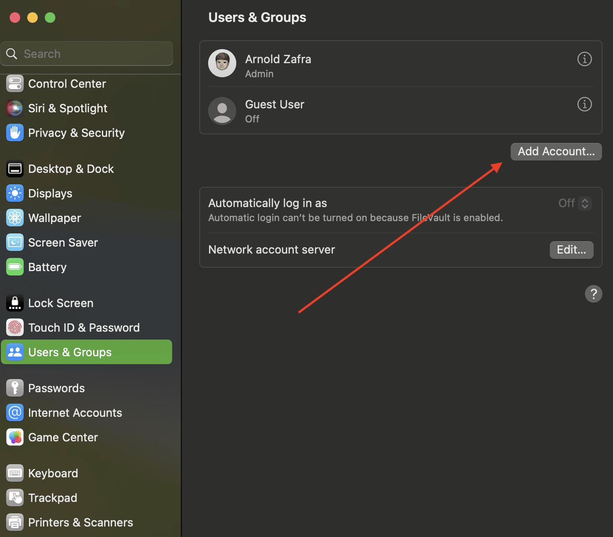The image size is (613, 537).
Task: Click the Touch ID fingerprint icon
Action: pos(15,328)
